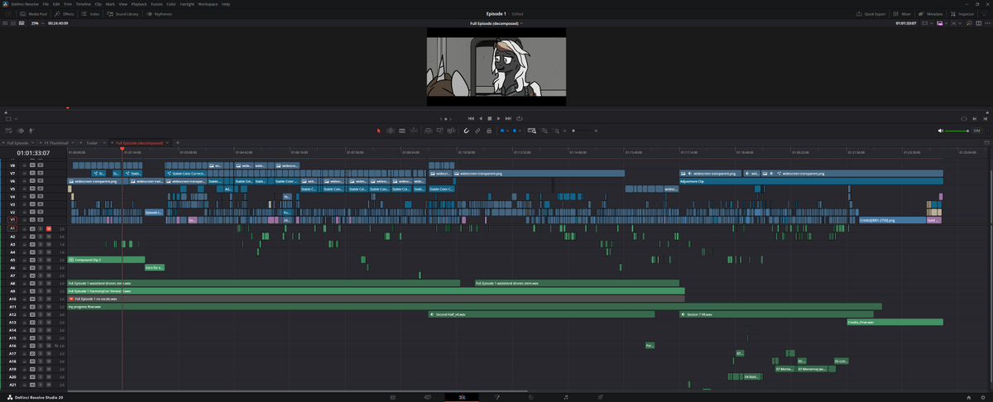Open the flag color dropdown arrow
The width and height of the screenshot is (993, 402).
[507, 131]
